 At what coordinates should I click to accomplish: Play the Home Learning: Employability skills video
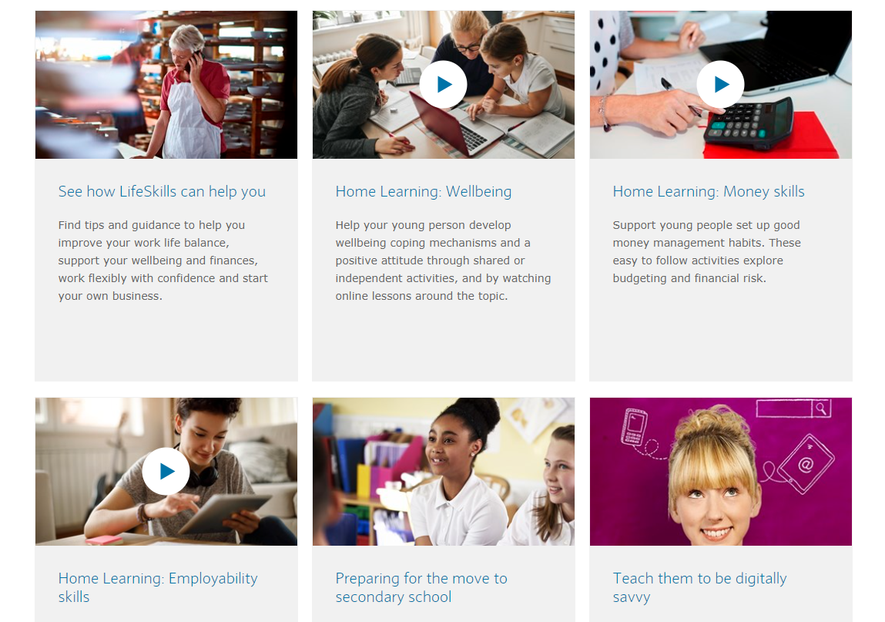tap(166, 471)
